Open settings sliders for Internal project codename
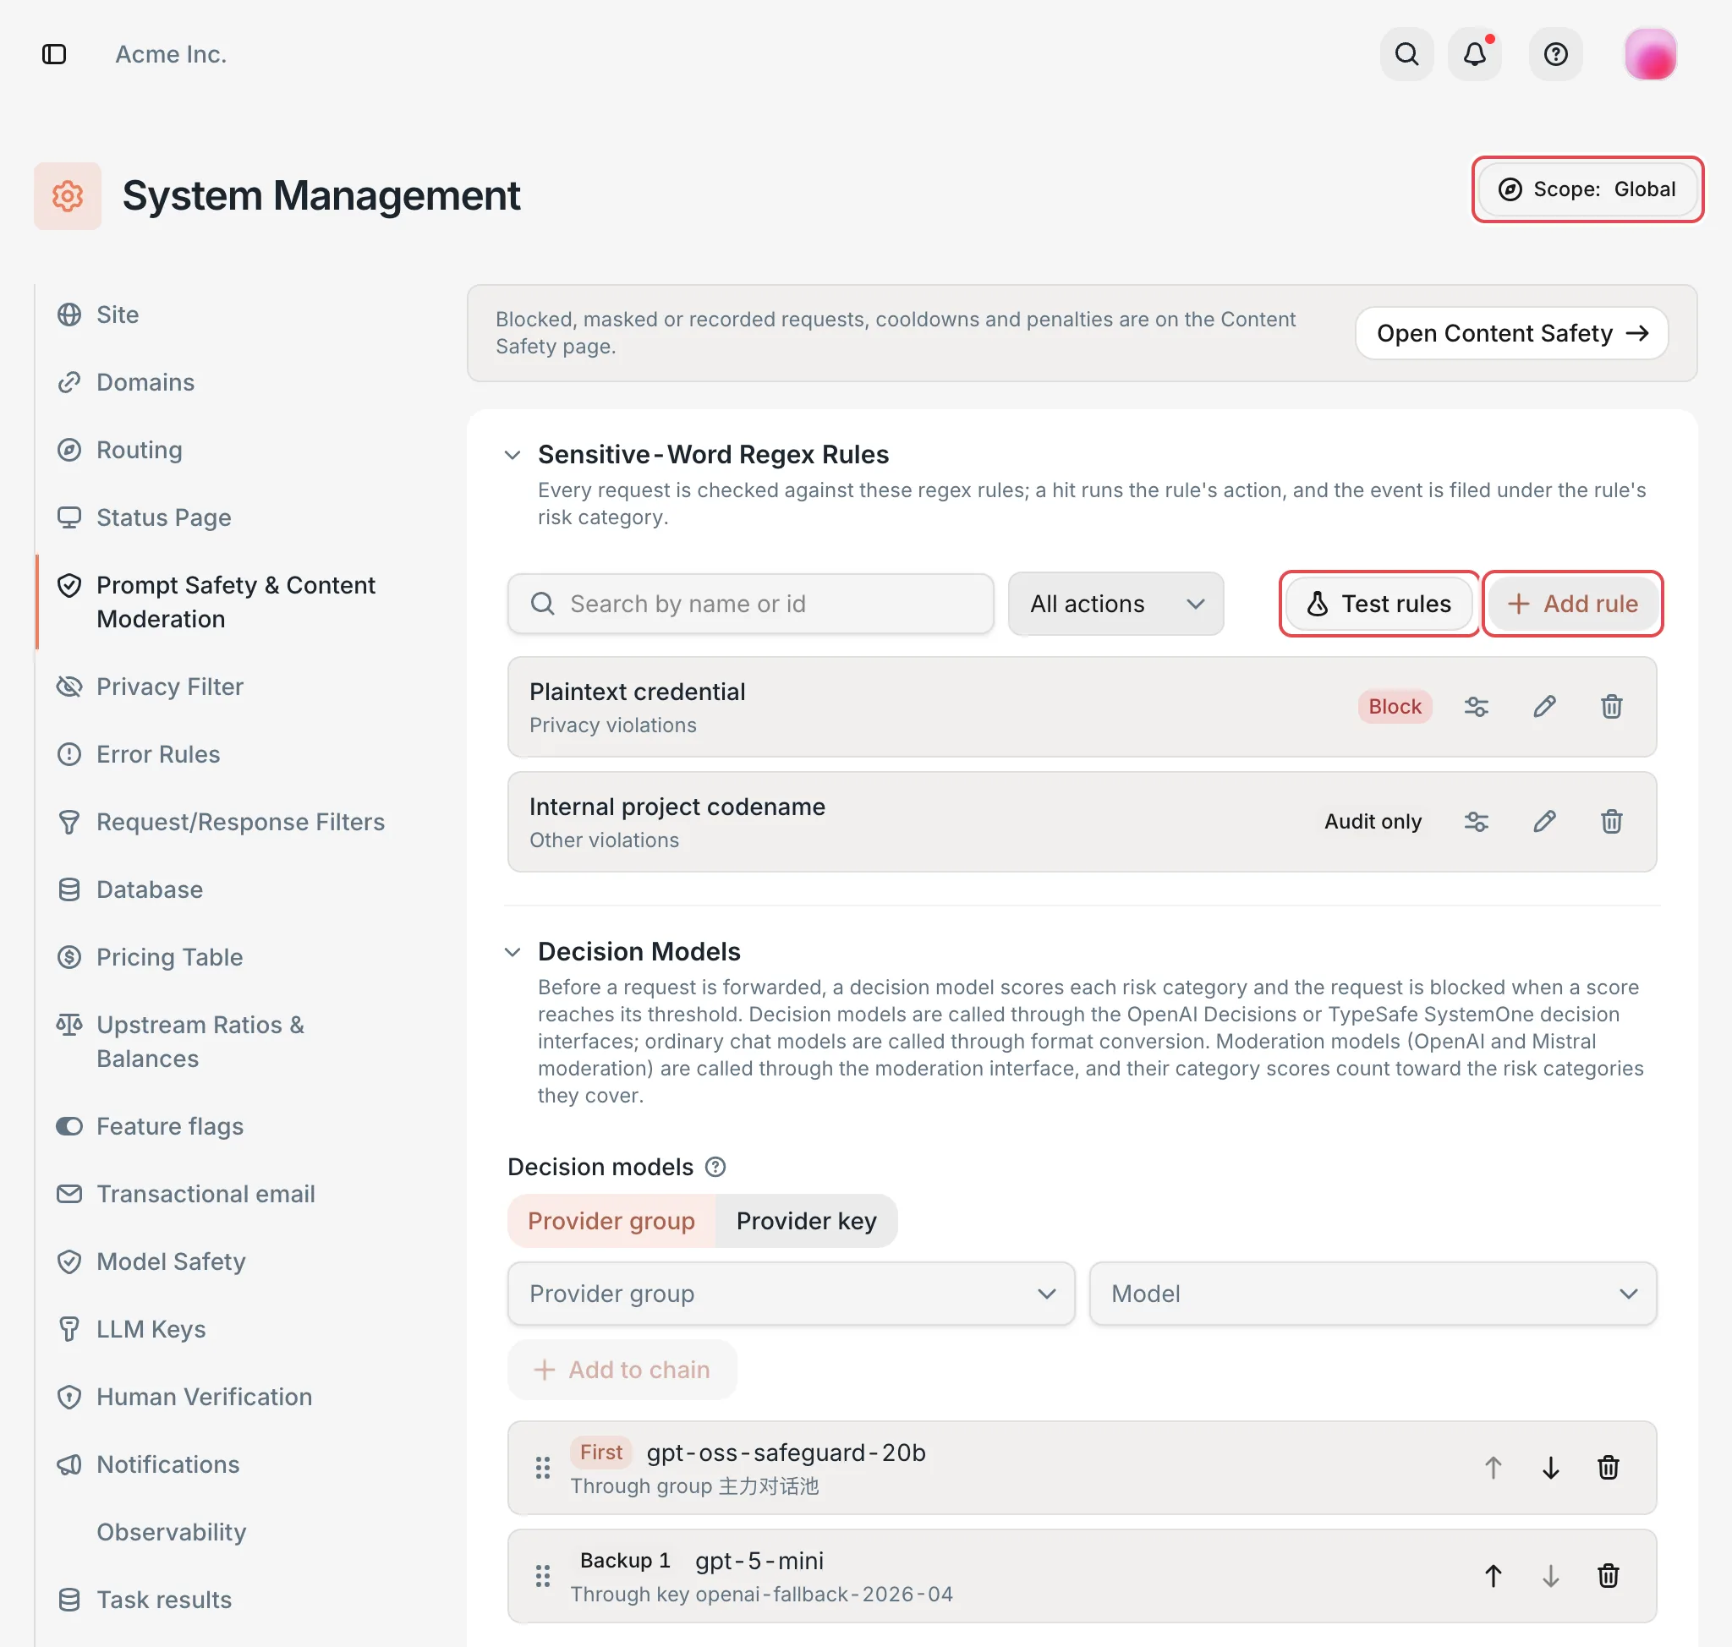This screenshot has height=1647, width=1732. tap(1477, 822)
